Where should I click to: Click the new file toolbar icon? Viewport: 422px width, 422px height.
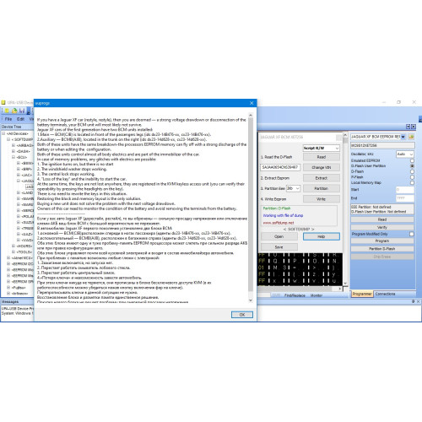[x=7, y=111]
